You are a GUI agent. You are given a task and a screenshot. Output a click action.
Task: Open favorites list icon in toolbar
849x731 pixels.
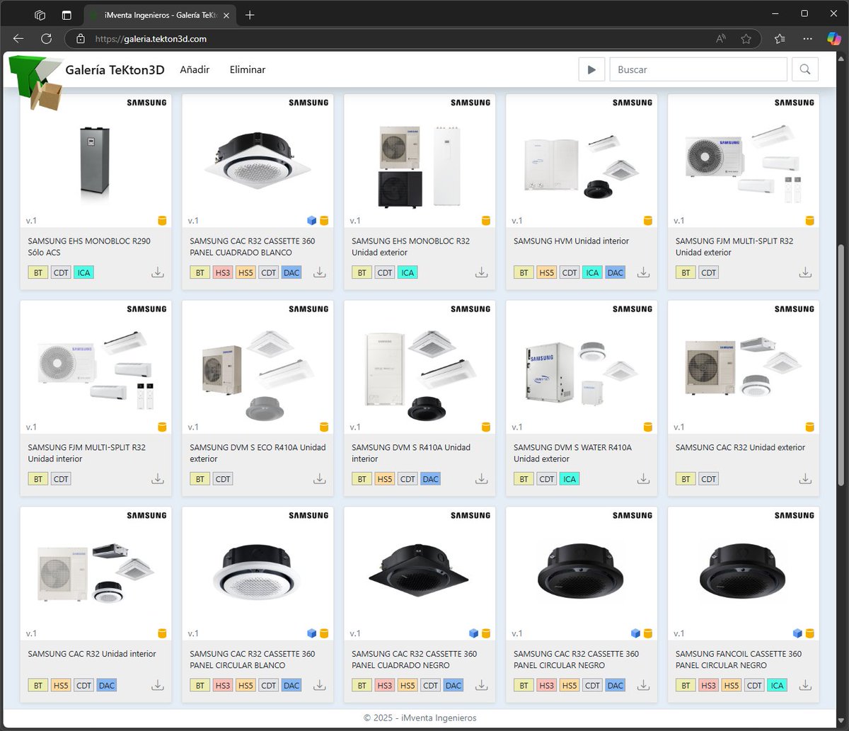coord(780,39)
